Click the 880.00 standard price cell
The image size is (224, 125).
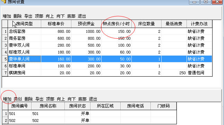[x=56, y=31]
